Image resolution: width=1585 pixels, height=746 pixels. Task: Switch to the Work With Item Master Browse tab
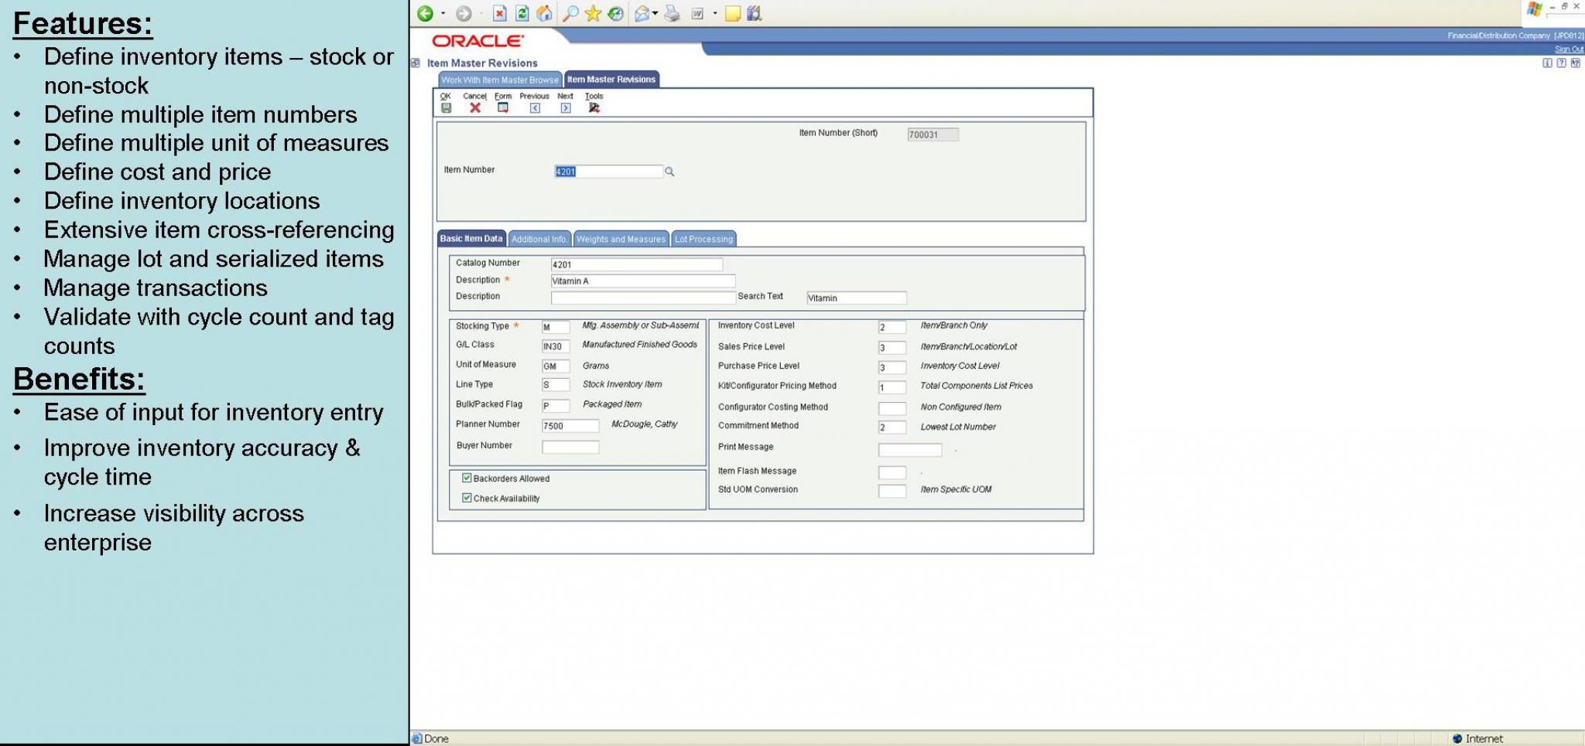tap(500, 79)
